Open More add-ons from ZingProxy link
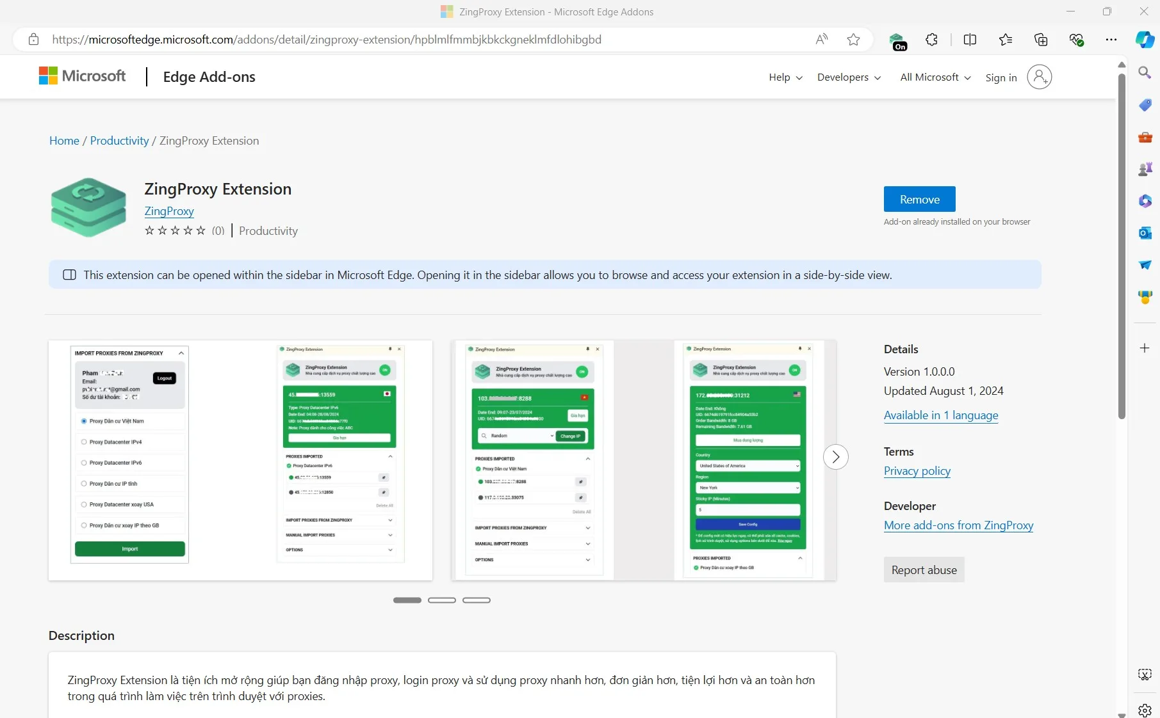Viewport: 1160px width, 718px height. [x=958, y=525]
